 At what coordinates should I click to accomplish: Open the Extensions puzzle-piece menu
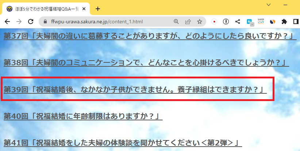click(284, 22)
